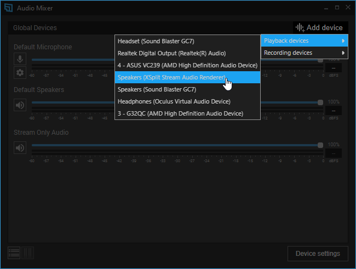The height and width of the screenshot is (269, 356).
Task: Click the Default Microphone label
Action: (43, 47)
